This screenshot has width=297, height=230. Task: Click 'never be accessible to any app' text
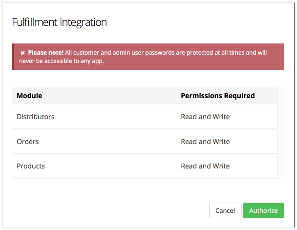point(61,61)
